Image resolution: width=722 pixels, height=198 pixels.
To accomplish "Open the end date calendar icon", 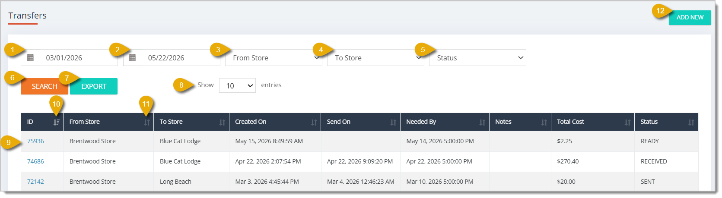I will tap(133, 58).
